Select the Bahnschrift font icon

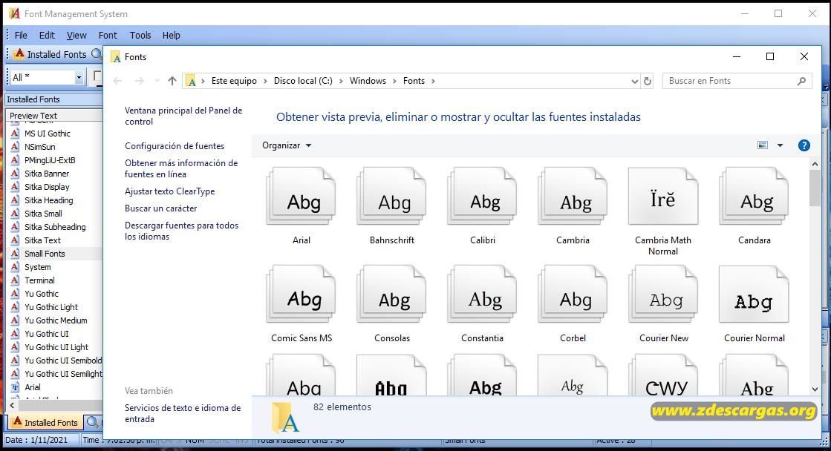[x=391, y=197]
